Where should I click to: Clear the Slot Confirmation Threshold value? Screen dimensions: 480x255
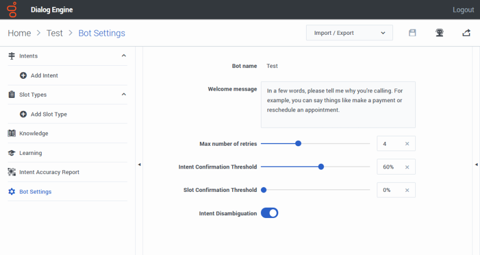coord(407,190)
